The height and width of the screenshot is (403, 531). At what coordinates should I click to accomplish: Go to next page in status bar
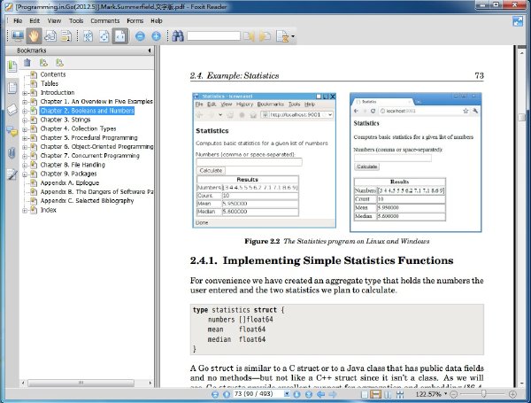coord(297,394)
